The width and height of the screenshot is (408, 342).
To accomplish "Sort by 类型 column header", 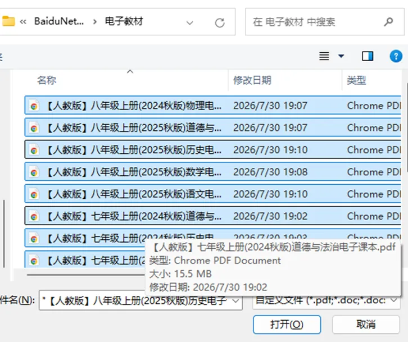I will click(x=356, y=80).
